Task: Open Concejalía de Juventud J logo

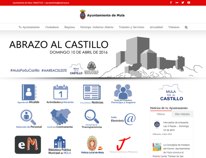Action: tap(124, 144)
